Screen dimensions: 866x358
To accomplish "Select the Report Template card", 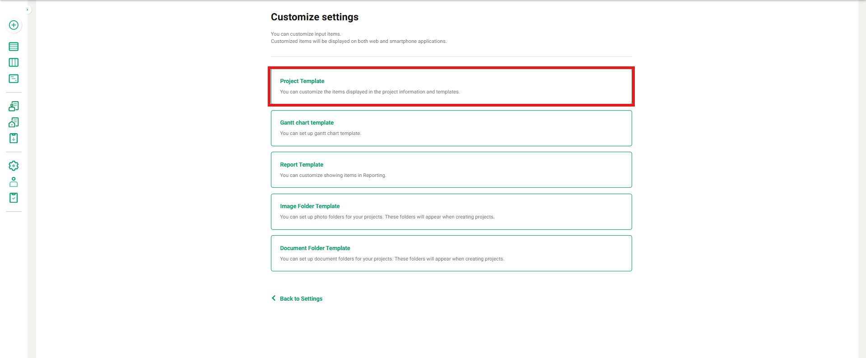I will (x=451, y=170).
